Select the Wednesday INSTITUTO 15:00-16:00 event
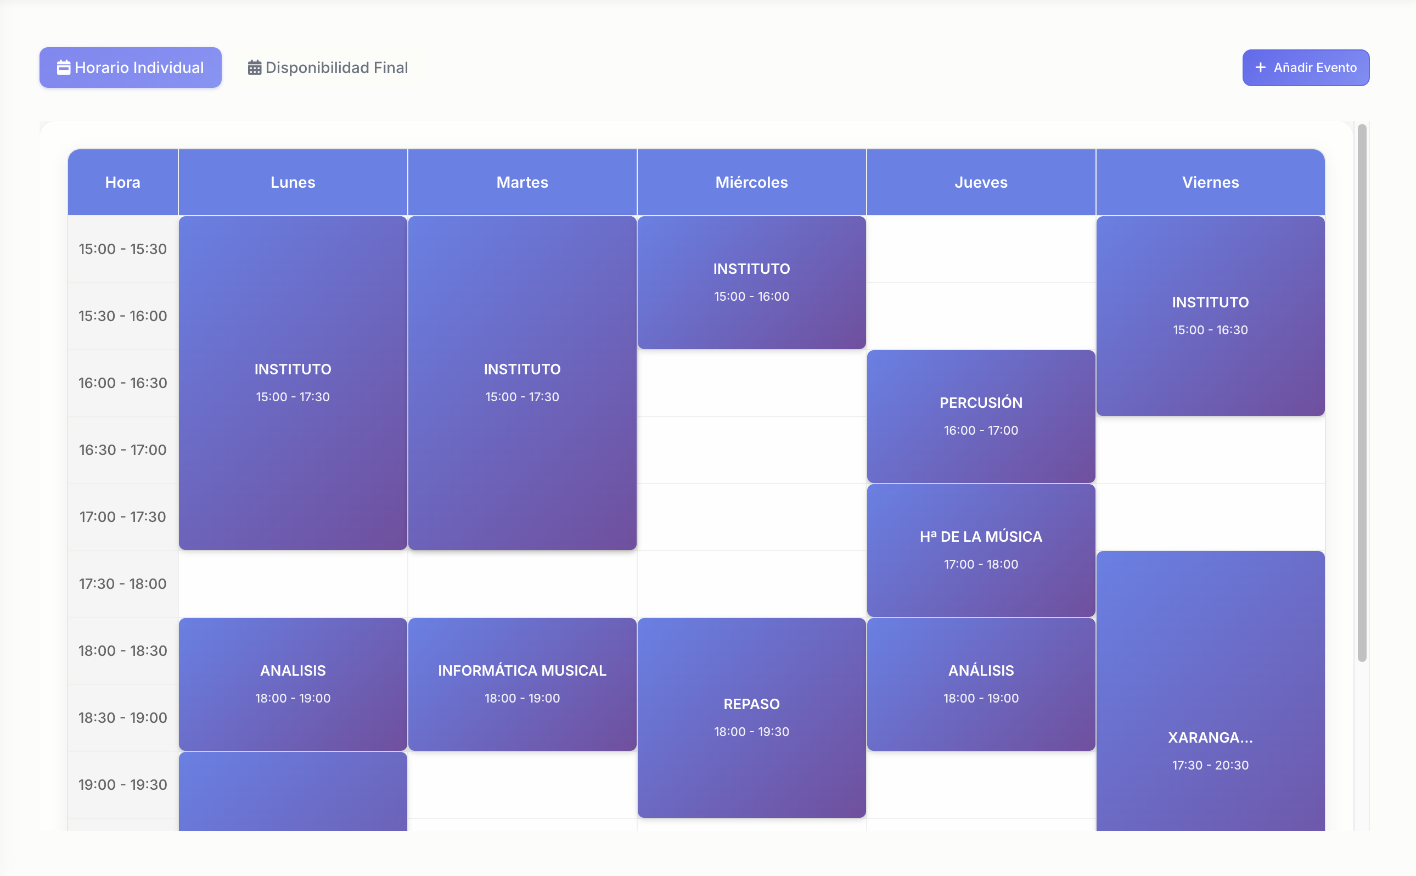Viewport: 1416px width, 876px height. 751,282
